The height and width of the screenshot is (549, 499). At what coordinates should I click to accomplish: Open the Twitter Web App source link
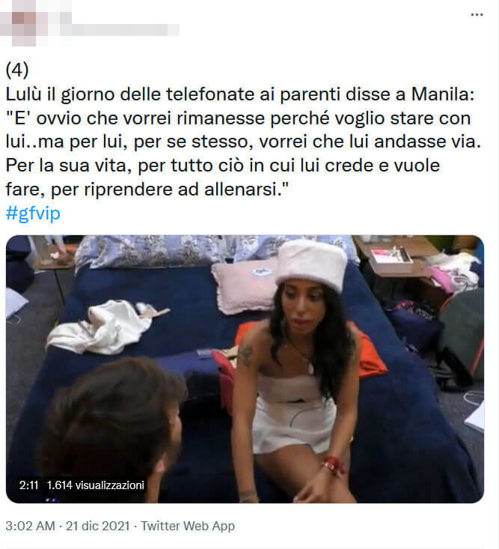tap(188, 526)
